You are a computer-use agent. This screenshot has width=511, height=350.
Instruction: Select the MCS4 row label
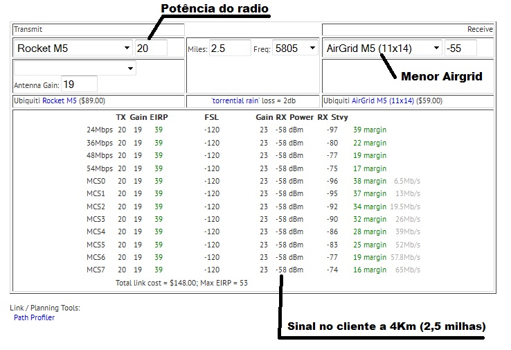[x=96, y=231]
